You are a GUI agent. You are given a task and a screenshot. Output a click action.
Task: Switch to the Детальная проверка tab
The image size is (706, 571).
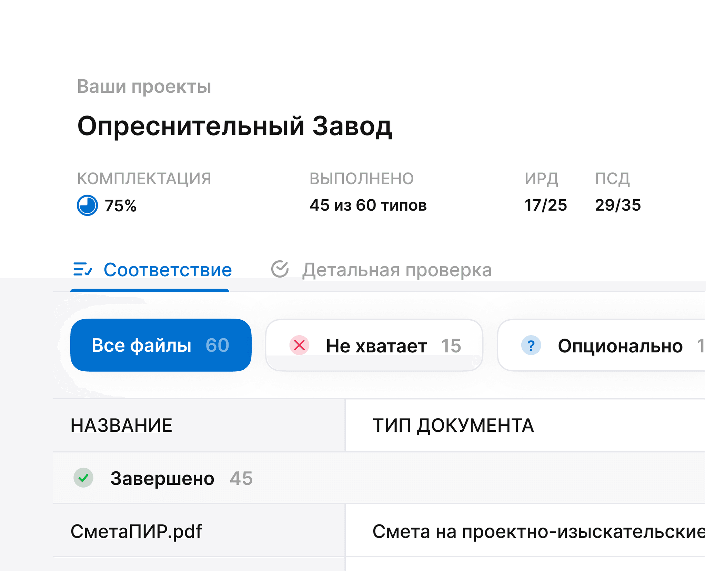[396, 270]
